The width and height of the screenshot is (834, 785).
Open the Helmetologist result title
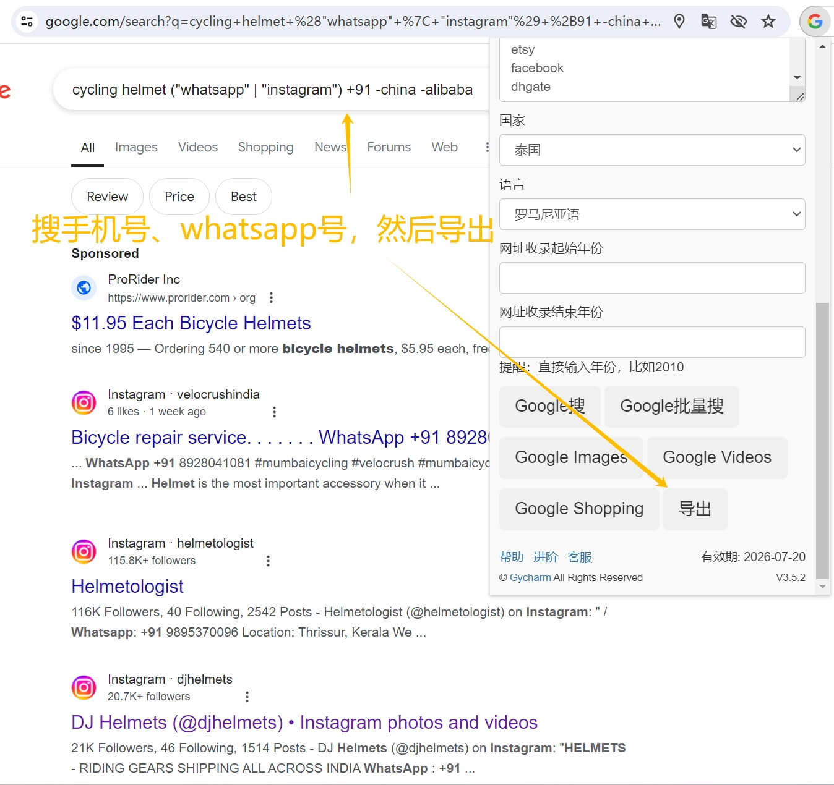[x=127, y=586]
